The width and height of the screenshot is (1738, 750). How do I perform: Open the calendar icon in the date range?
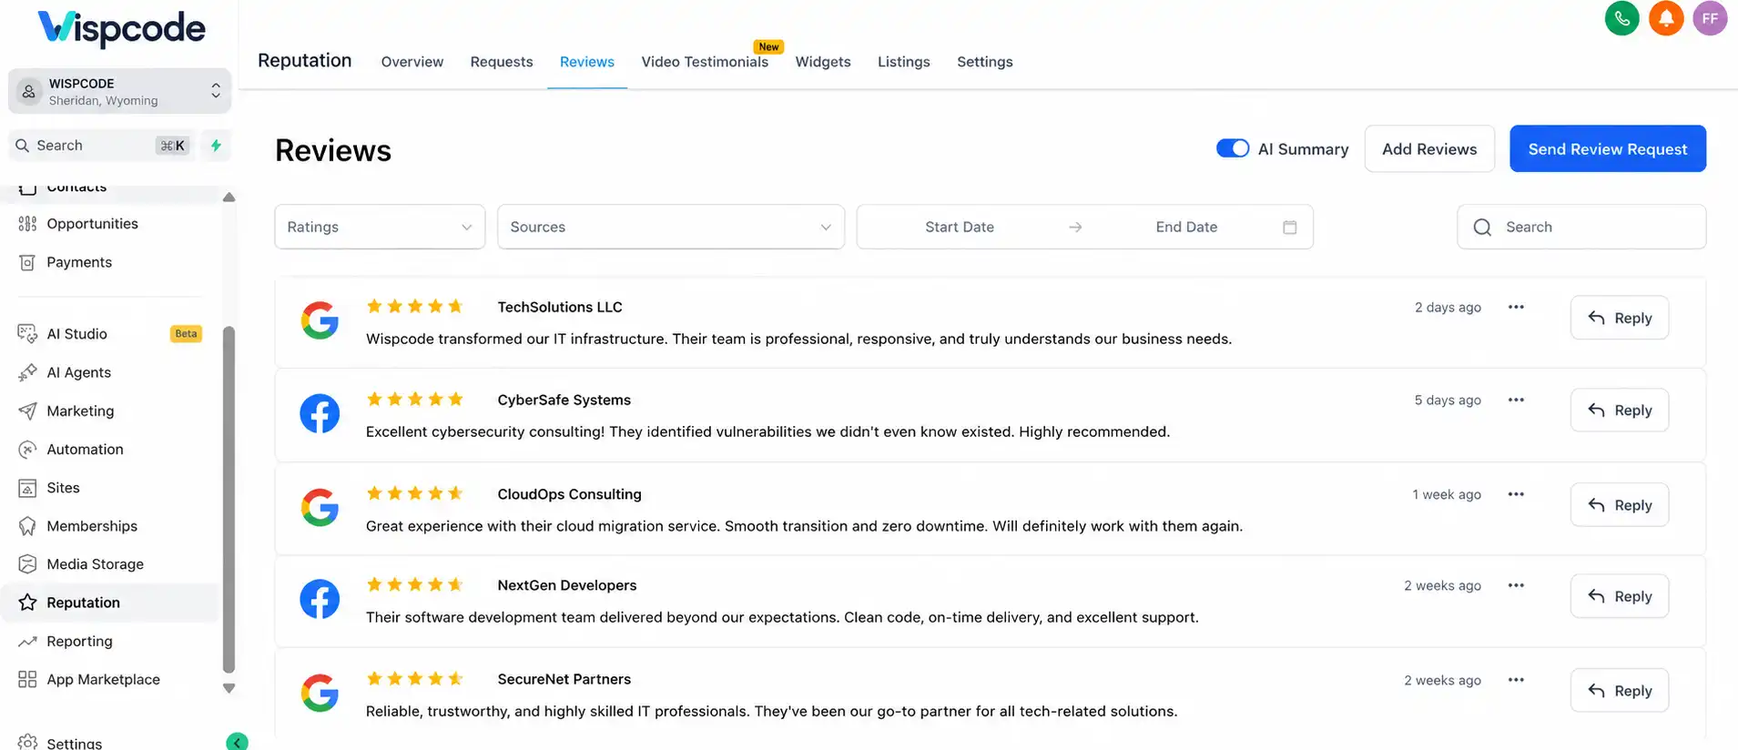(1289, 228)
